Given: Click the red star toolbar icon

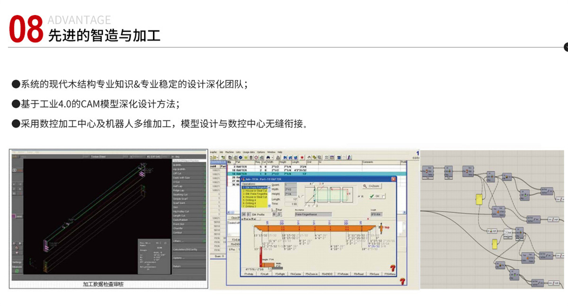Looking at the screenshot, I should tap(302, 157).
